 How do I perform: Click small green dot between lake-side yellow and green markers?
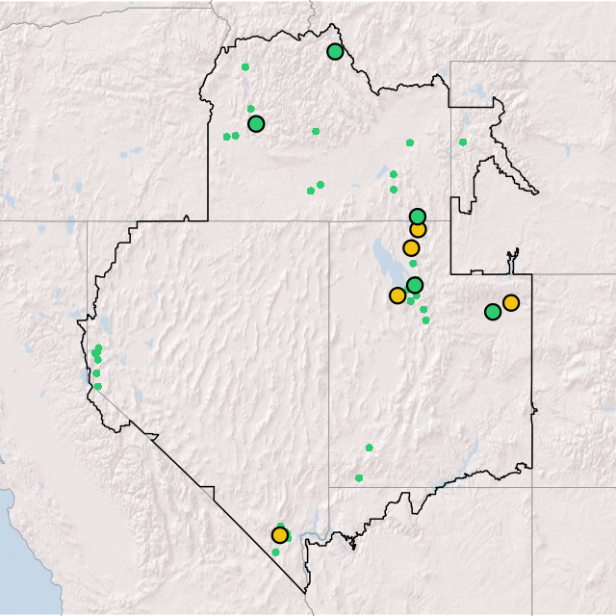[x=413, y=264]
